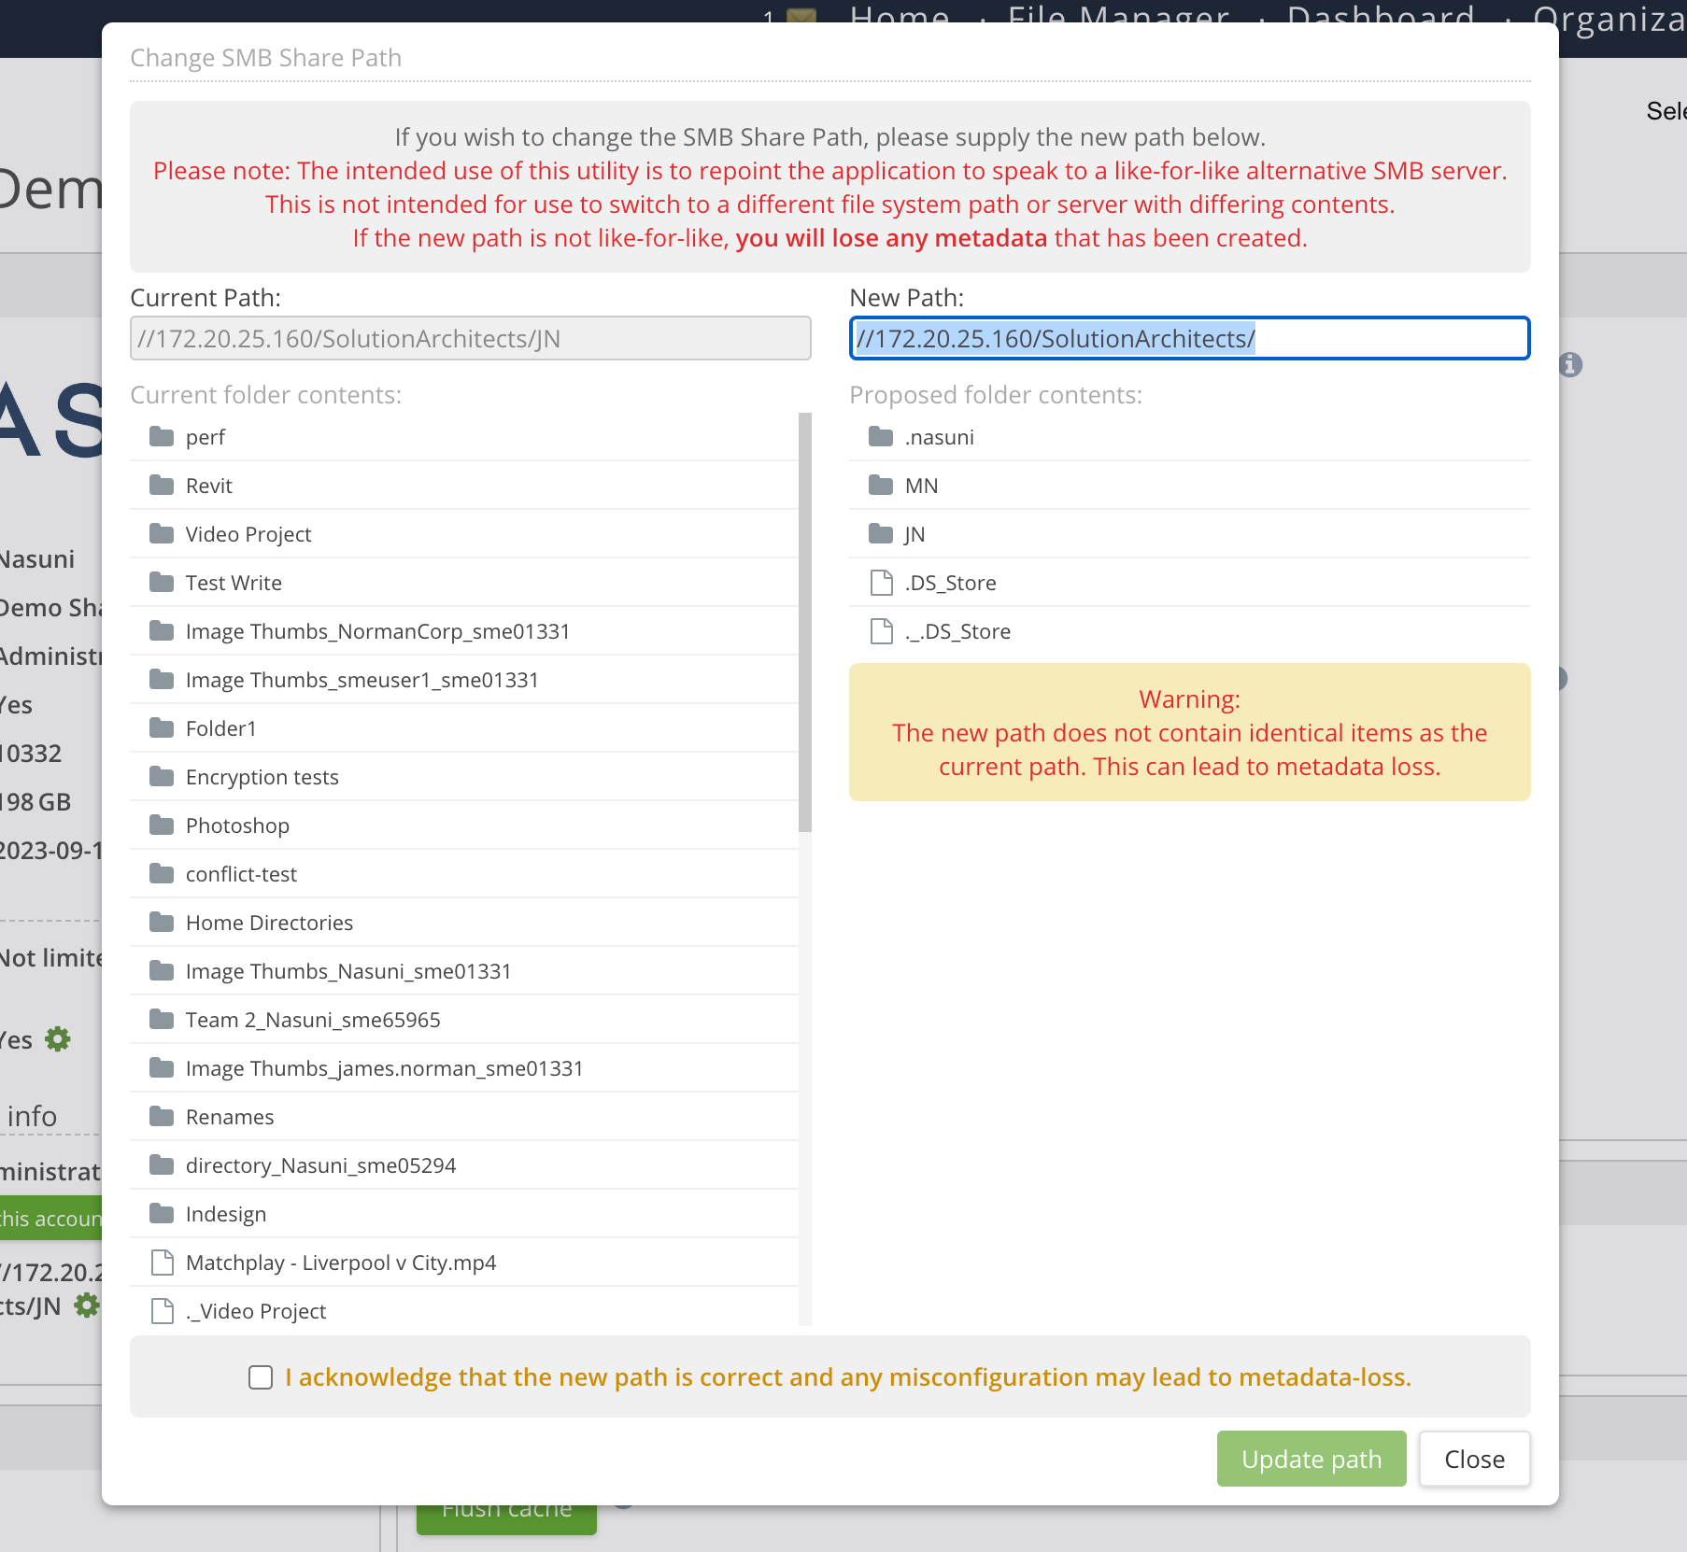Click the JN folder icon in proposed contents
Viewport: 1687px width, 1552px height.
[881, 533]
